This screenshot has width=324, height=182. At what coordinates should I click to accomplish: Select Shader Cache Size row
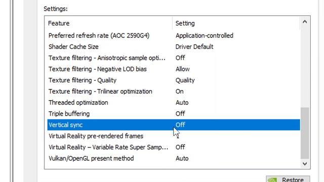pyautogui.click(x=174, y=47)
